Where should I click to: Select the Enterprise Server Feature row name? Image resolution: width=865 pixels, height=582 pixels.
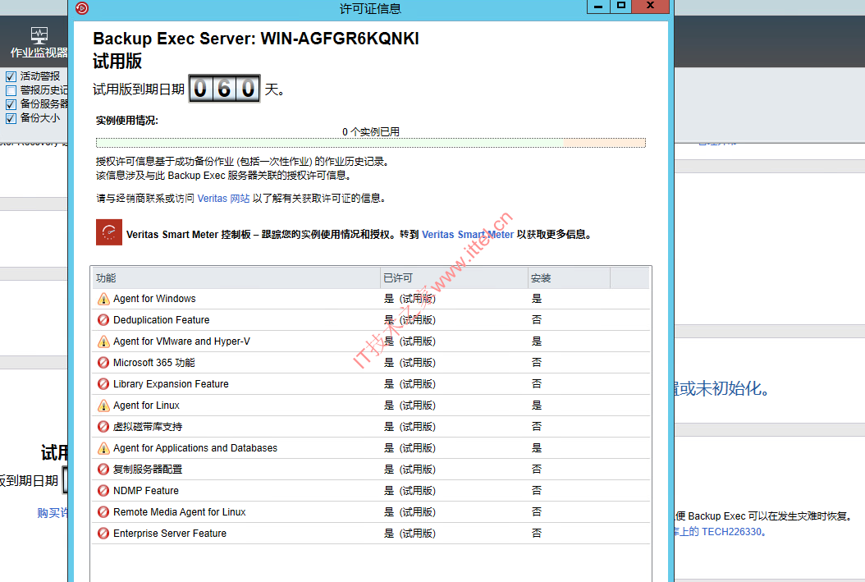click(169, 534)
